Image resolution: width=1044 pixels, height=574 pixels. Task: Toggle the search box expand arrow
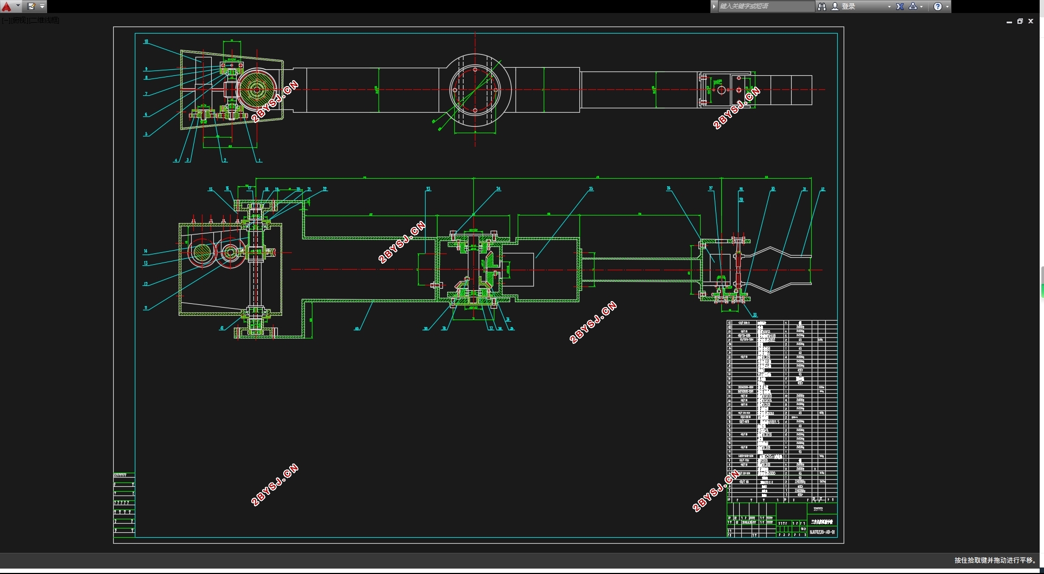[x=714, y=6]
